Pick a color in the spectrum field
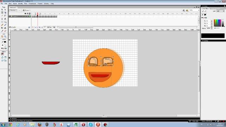Screen dimensions: 226x127 point(218,23)
